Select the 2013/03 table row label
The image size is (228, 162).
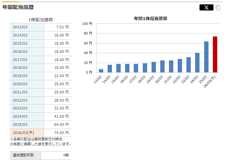click(20, 27)
